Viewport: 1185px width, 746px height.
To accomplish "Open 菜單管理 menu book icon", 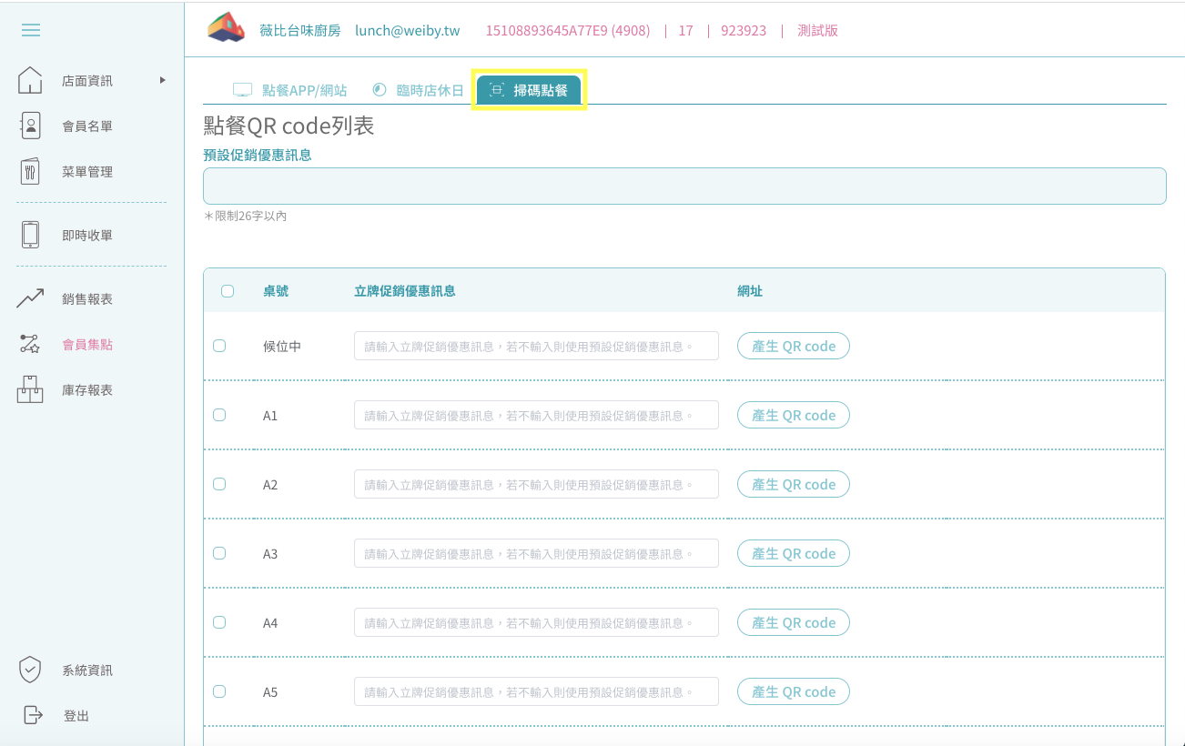I will pyautogui.click(x=30, y=171).
